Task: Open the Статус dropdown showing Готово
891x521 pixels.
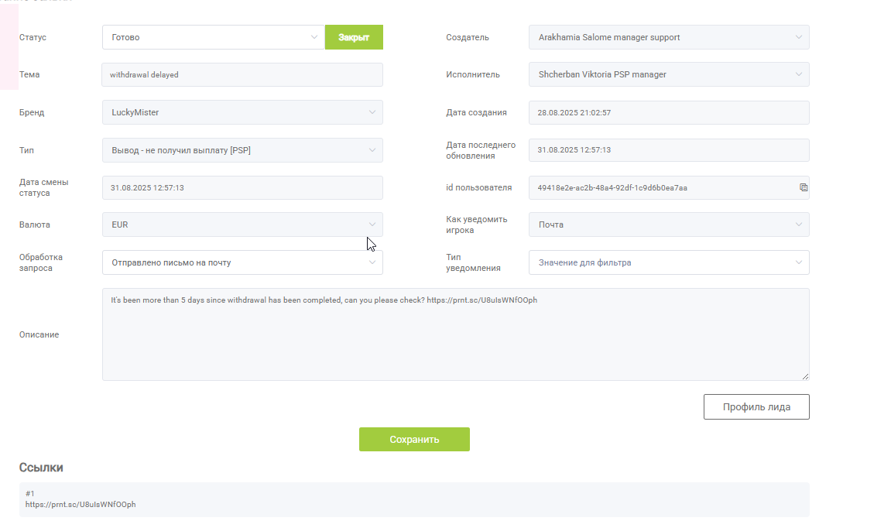Action: [x=214, y=37]
